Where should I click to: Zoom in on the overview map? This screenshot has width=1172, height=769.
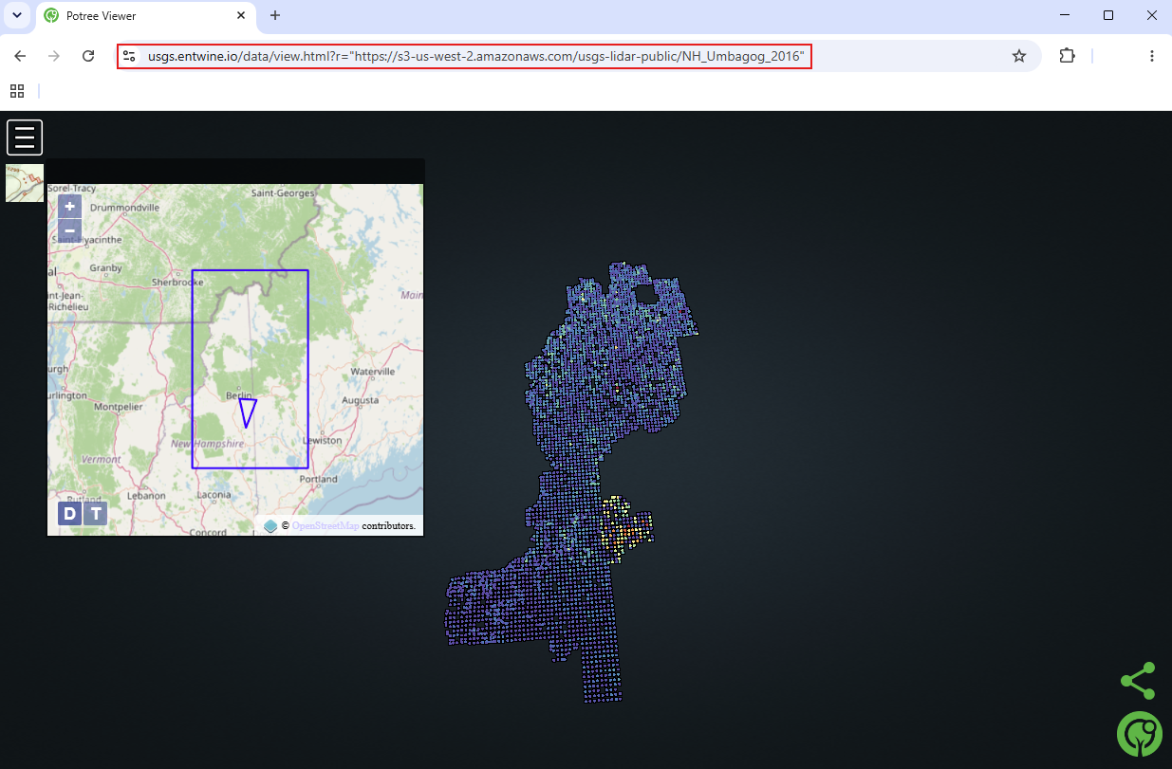(x=69, y=207)
